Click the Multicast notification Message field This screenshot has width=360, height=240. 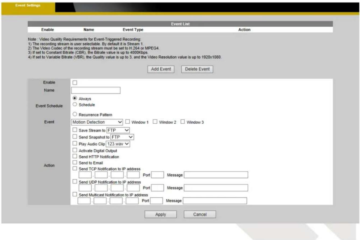pos(215,200)
